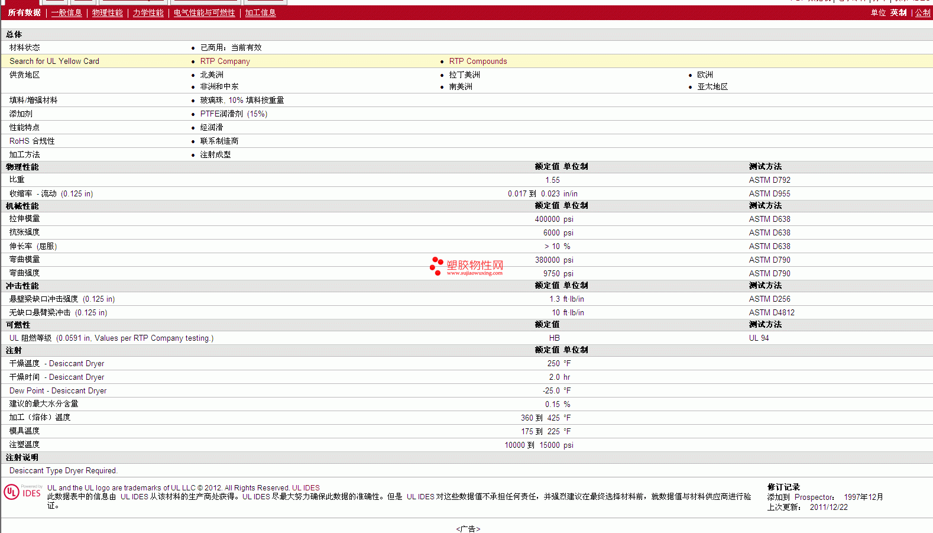Image resolution: width=933 pixels, height=533 pixels.
Task: Click the Desiccant Type Dryer Required note
Action: (x=63, y=470)
